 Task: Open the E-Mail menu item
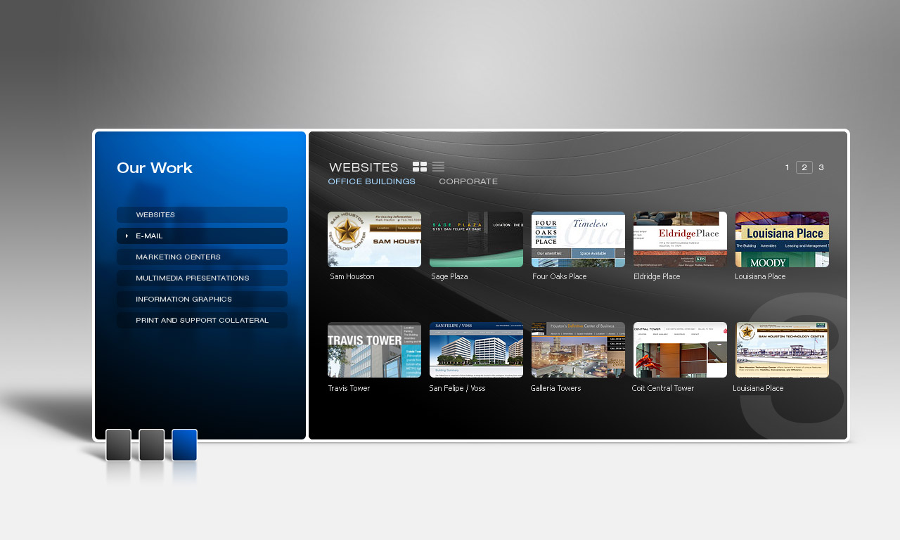(x=202, y=236)
